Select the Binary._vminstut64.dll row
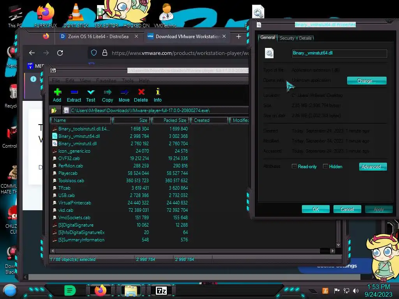The image size is (399, 299). coord(120,136)
